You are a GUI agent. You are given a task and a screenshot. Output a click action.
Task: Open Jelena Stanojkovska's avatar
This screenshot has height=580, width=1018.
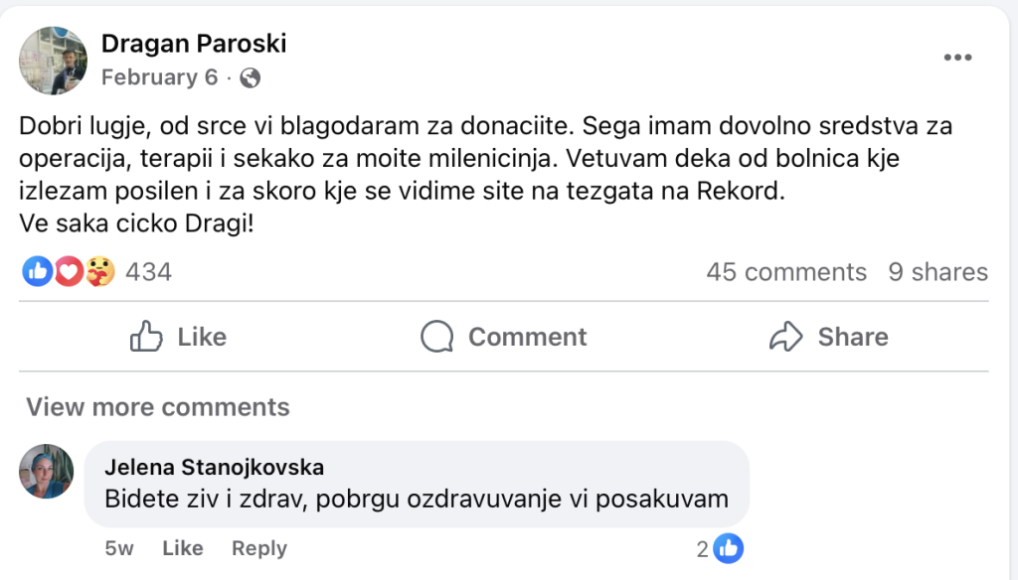[47, 471]
